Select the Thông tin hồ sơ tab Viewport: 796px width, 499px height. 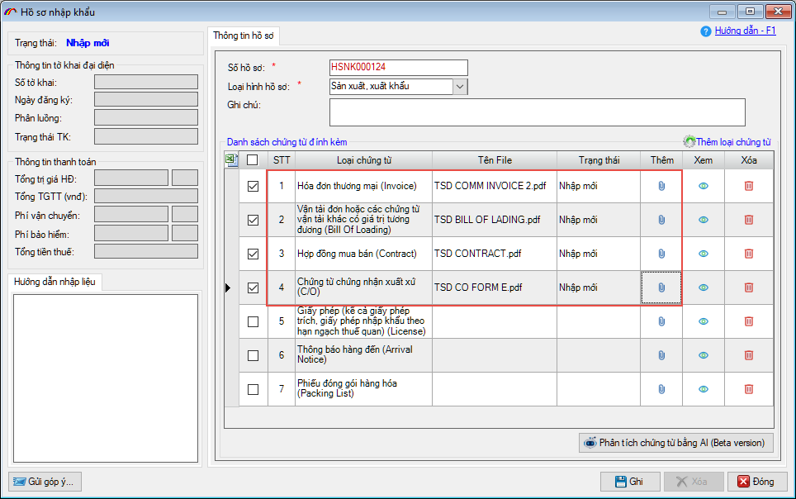pyautogui.click(x=245, y=36)
